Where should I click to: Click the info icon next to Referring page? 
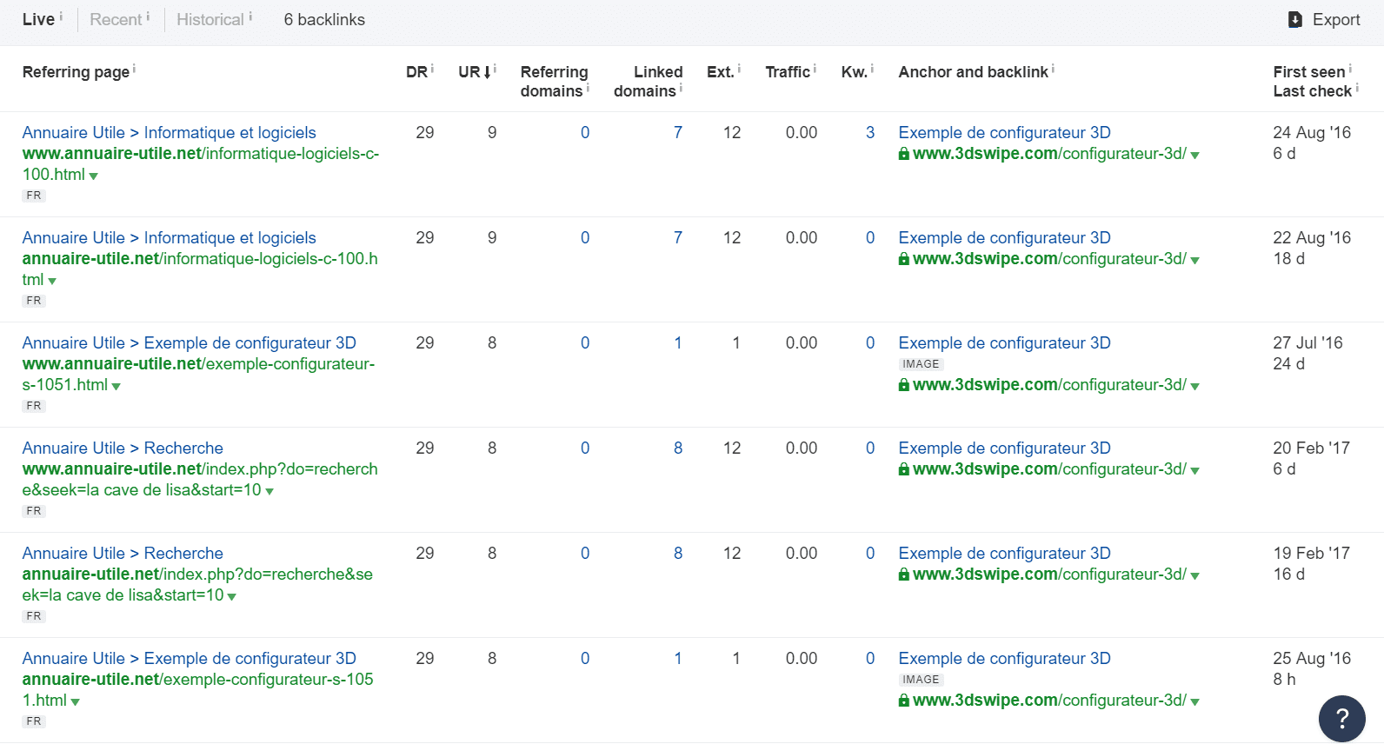[134, 69]
